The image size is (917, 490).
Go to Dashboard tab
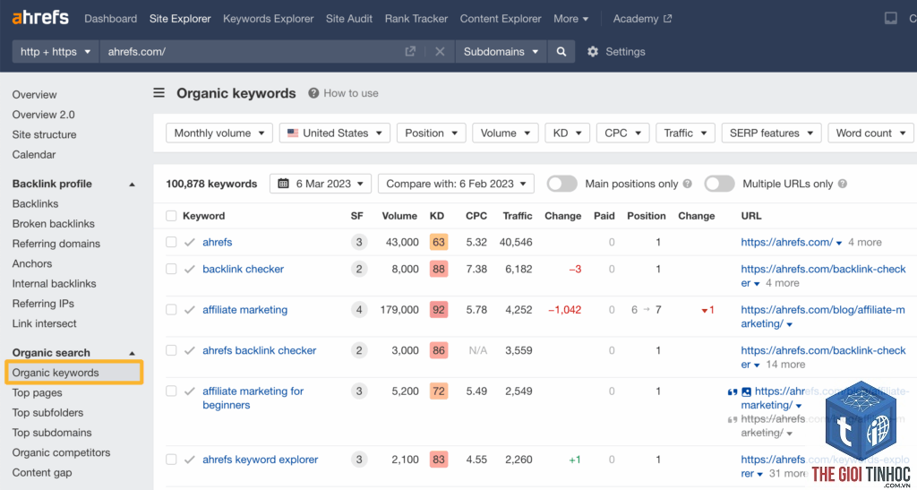click(x=110, y=19)
